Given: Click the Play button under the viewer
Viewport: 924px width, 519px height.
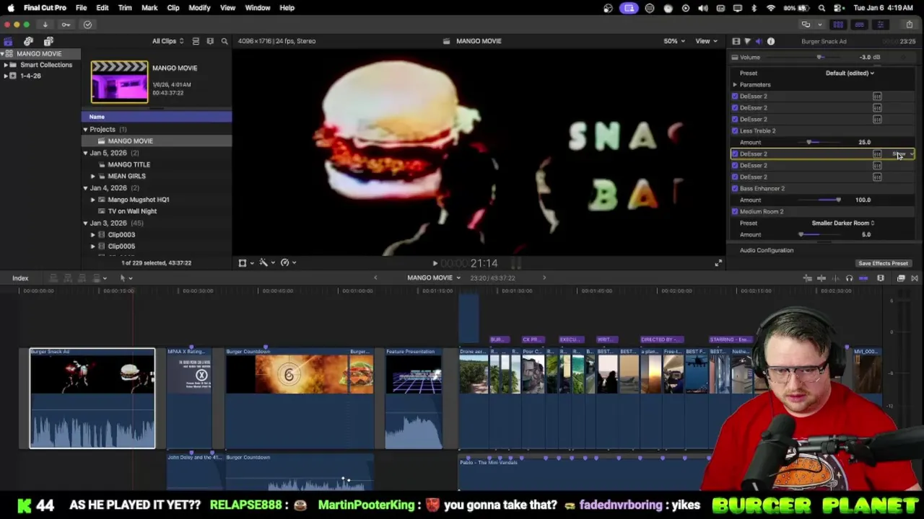Looking at the screenshot, I should click(435, 264).
